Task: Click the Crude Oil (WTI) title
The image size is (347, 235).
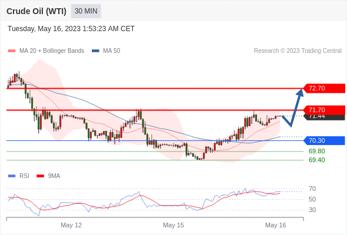Action: 36,11
